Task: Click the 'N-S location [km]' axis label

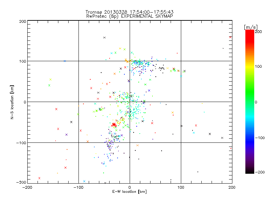Action: click(x=12, y=102)
